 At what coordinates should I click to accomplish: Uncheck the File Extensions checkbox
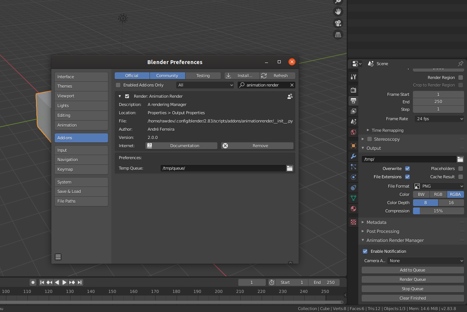tap(407, 177)
